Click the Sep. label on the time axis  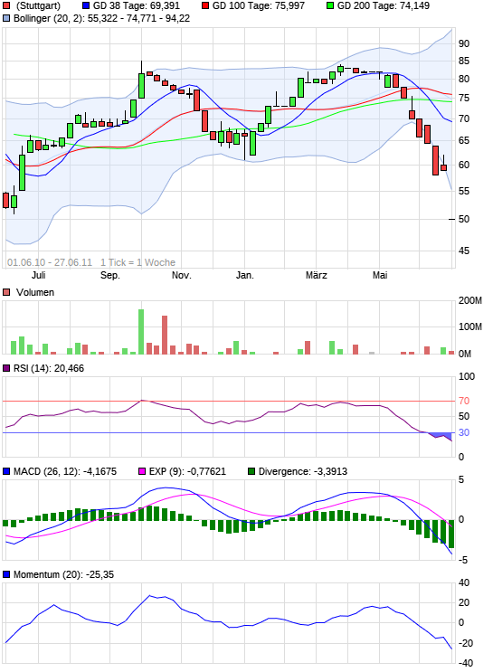click(x=110, y=276)
